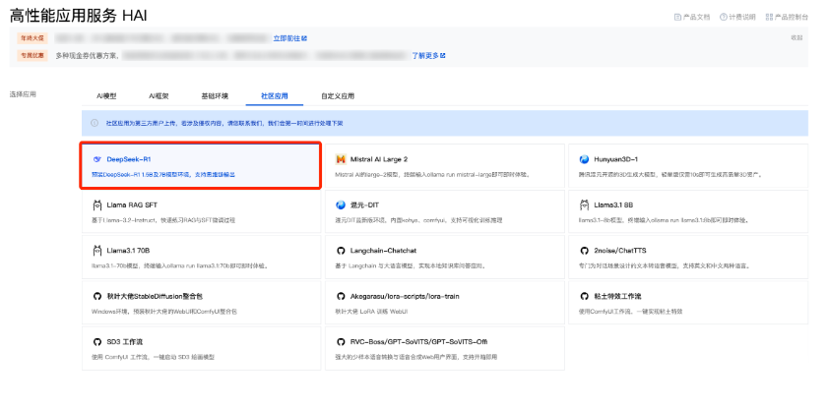Screen dimensions: 827x408
Task: Click the Langchain-Chatchat GitHub icon
Action: coord(341,251)
